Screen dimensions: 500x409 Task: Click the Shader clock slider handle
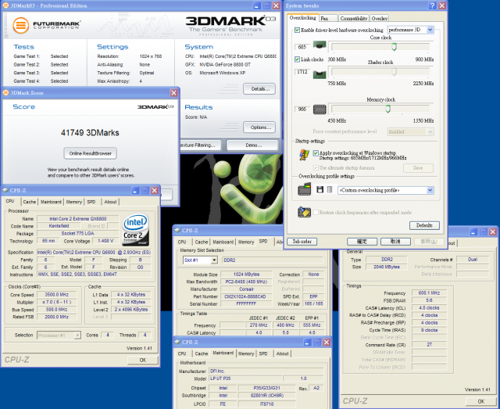pyautogui.click(x=394, y=71)
